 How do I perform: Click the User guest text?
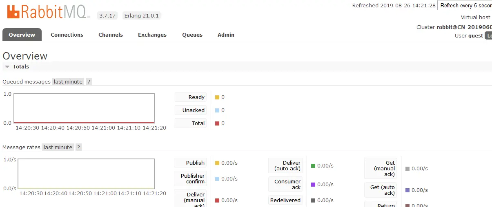click(469, 36)
